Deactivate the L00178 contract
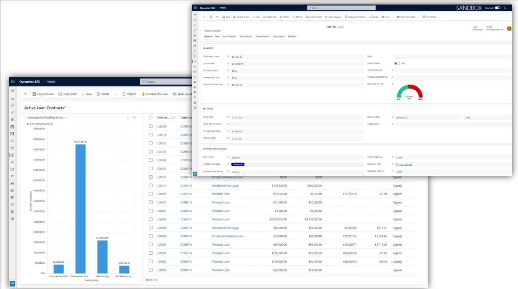Viewport: 518px width, 289px height. (x=269, y=17)
